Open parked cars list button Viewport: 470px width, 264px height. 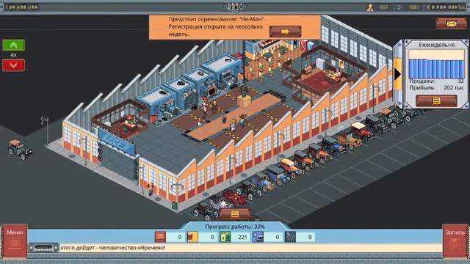(235, 213)
